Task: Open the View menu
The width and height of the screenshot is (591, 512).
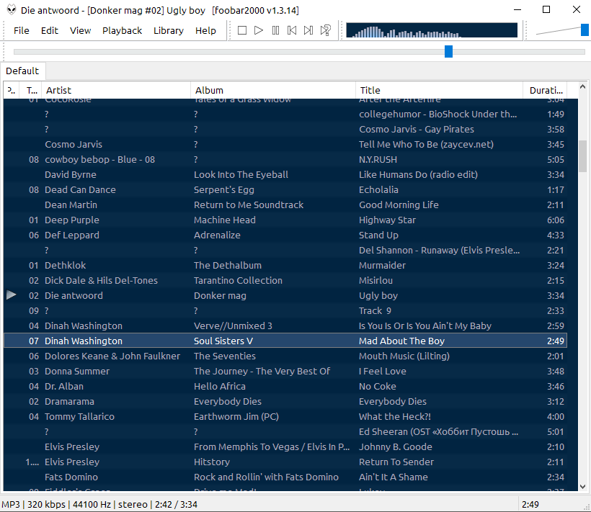Action: coord(80,30)
